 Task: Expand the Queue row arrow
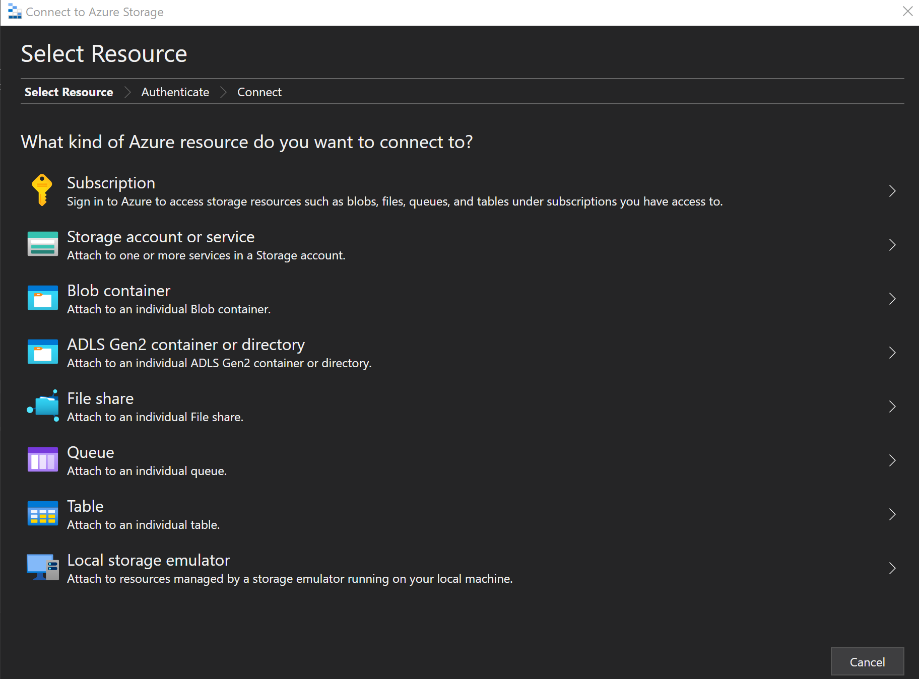point(892,460)
